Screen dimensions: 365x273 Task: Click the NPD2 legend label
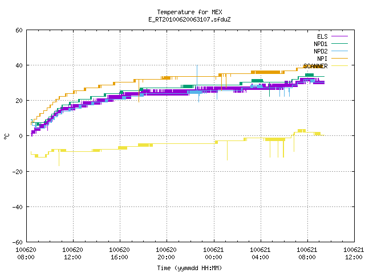point(321,51)
